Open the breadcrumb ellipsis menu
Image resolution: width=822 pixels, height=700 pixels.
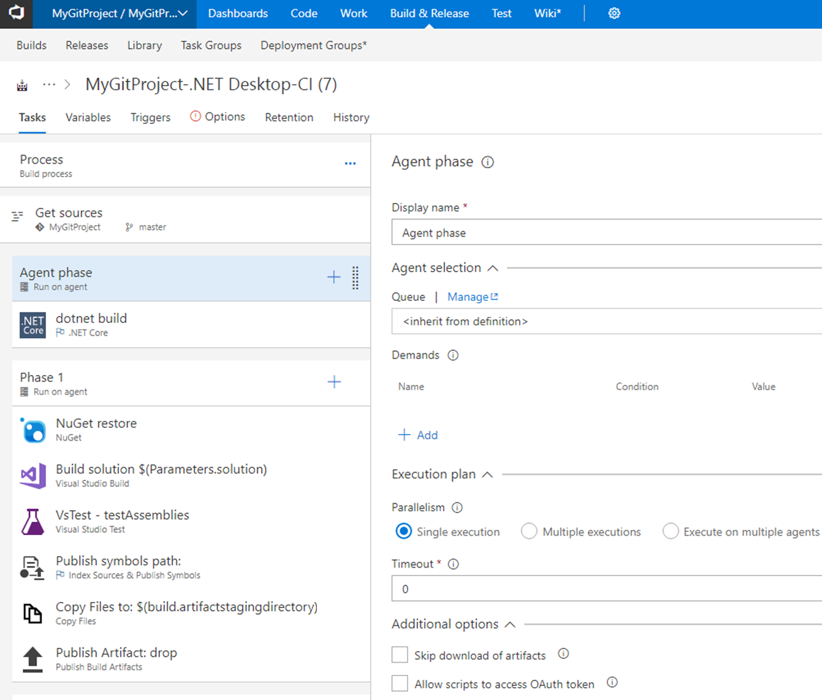coord(49,85)
